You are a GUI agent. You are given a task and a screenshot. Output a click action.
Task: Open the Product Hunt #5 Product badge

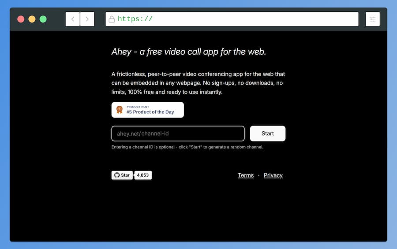tap(148, 110)
